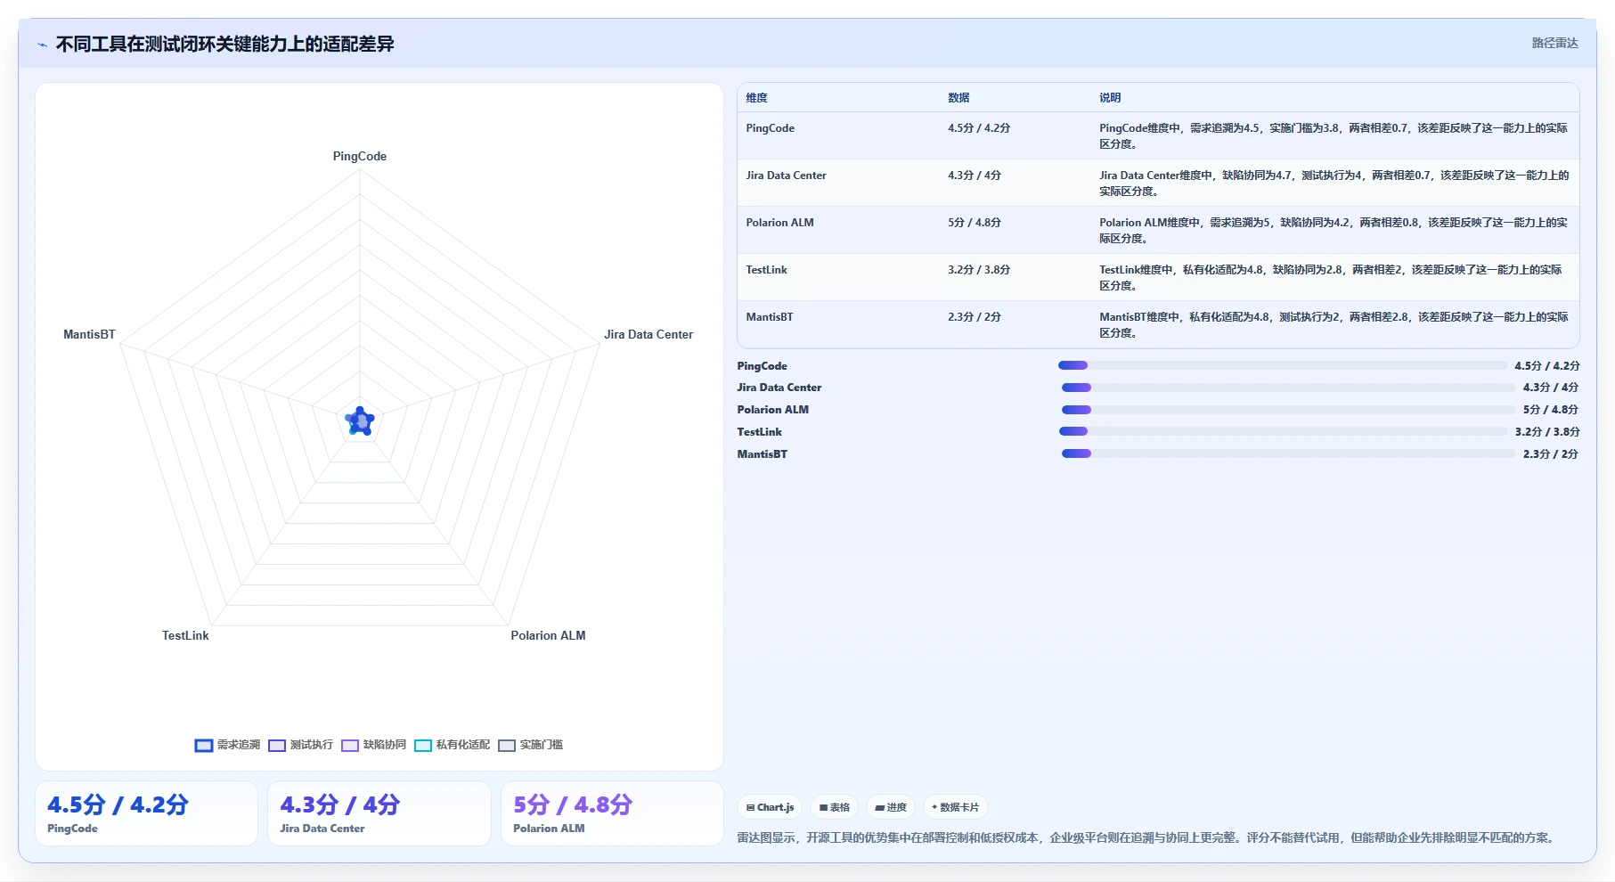The width and height of the screenshot is (1615, 882).
Task: Click the 5分 / 4.8分 table cell
Action: pos(975,223)
